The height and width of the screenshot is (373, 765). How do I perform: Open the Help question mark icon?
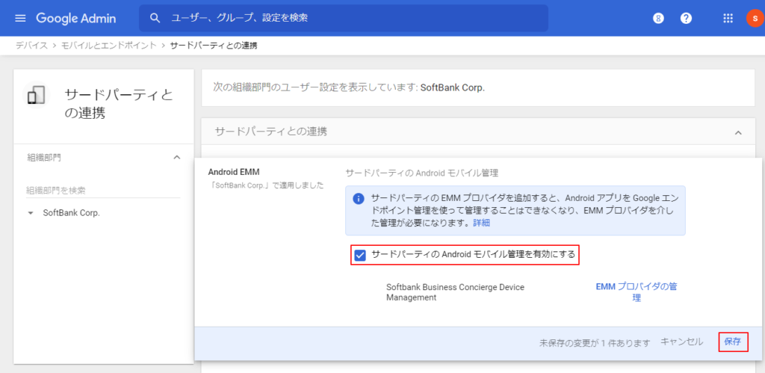coord(686,18)
